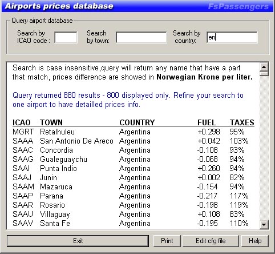Screen dimensions: 275x254
Task: Click town name Parana
Action: [x=51, y=196]
